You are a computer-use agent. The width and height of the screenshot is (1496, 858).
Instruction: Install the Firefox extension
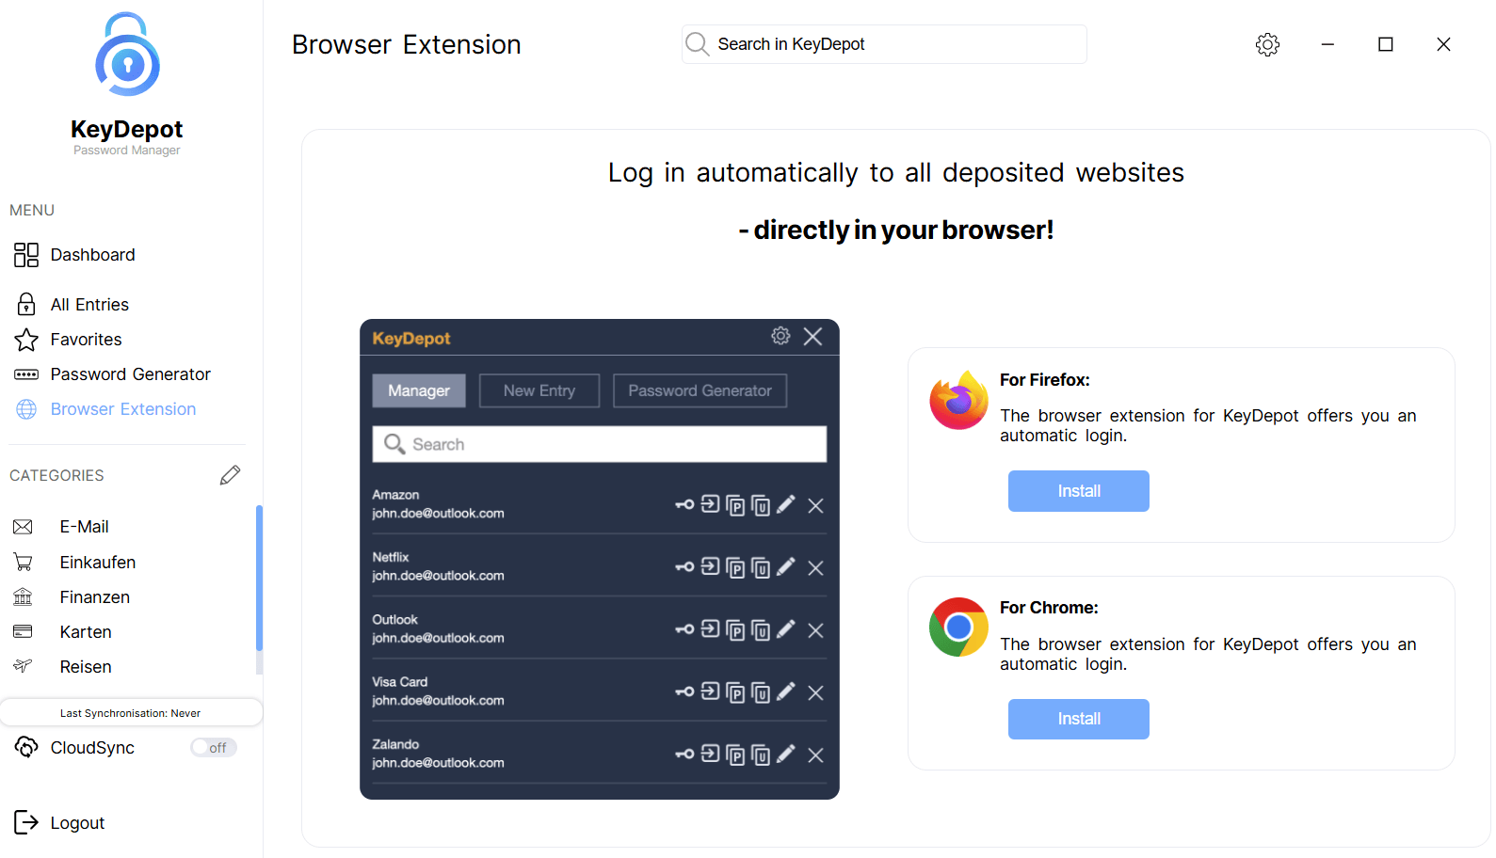(1079, 491)
